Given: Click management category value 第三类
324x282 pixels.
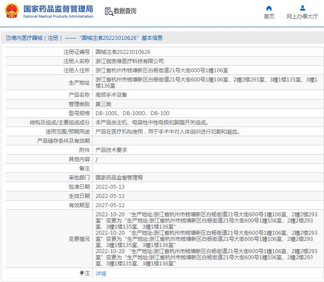Looking at the screenshot, I should tap(103, 104).
